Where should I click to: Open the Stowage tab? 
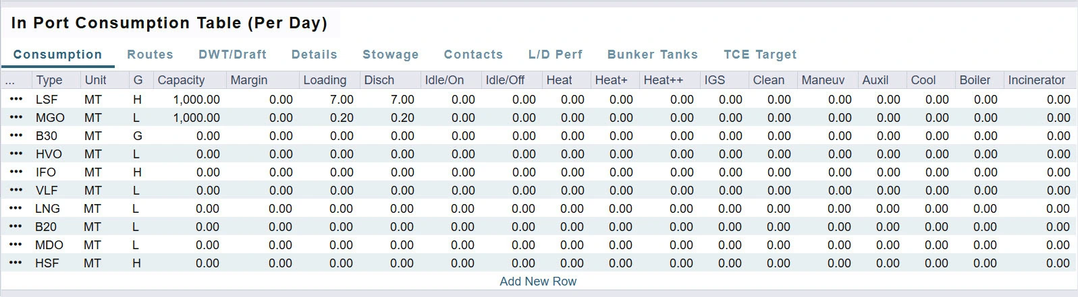(x=390, y=55)
